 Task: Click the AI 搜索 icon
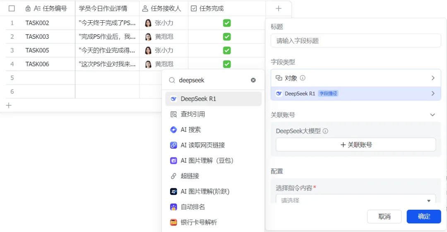(173, 130)
